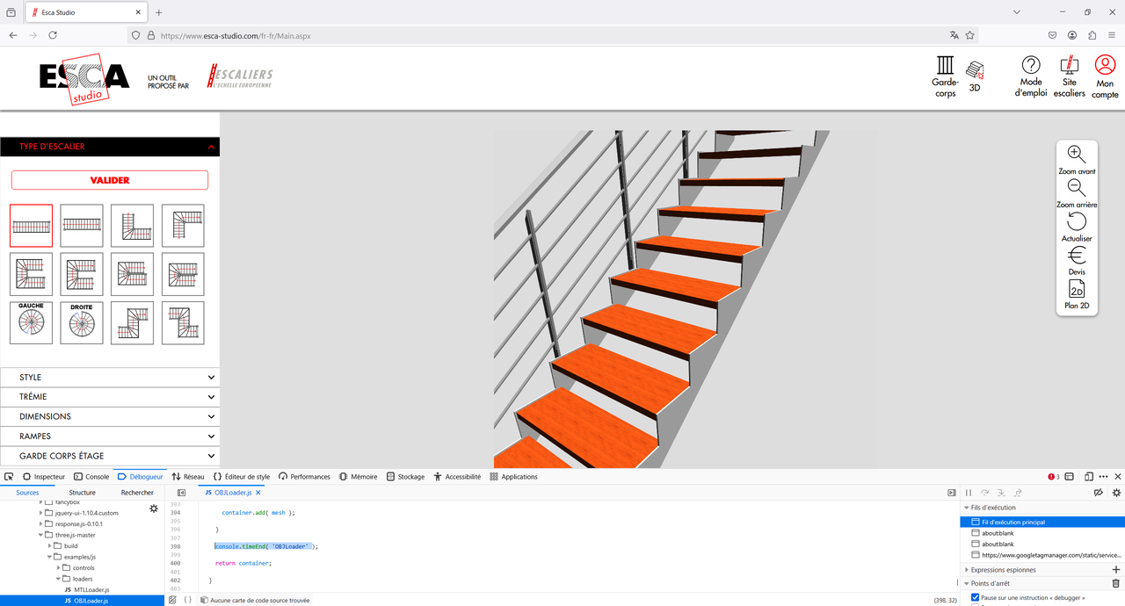Click the browser reload button
The image size is (1125, 606).
(53, 35)
